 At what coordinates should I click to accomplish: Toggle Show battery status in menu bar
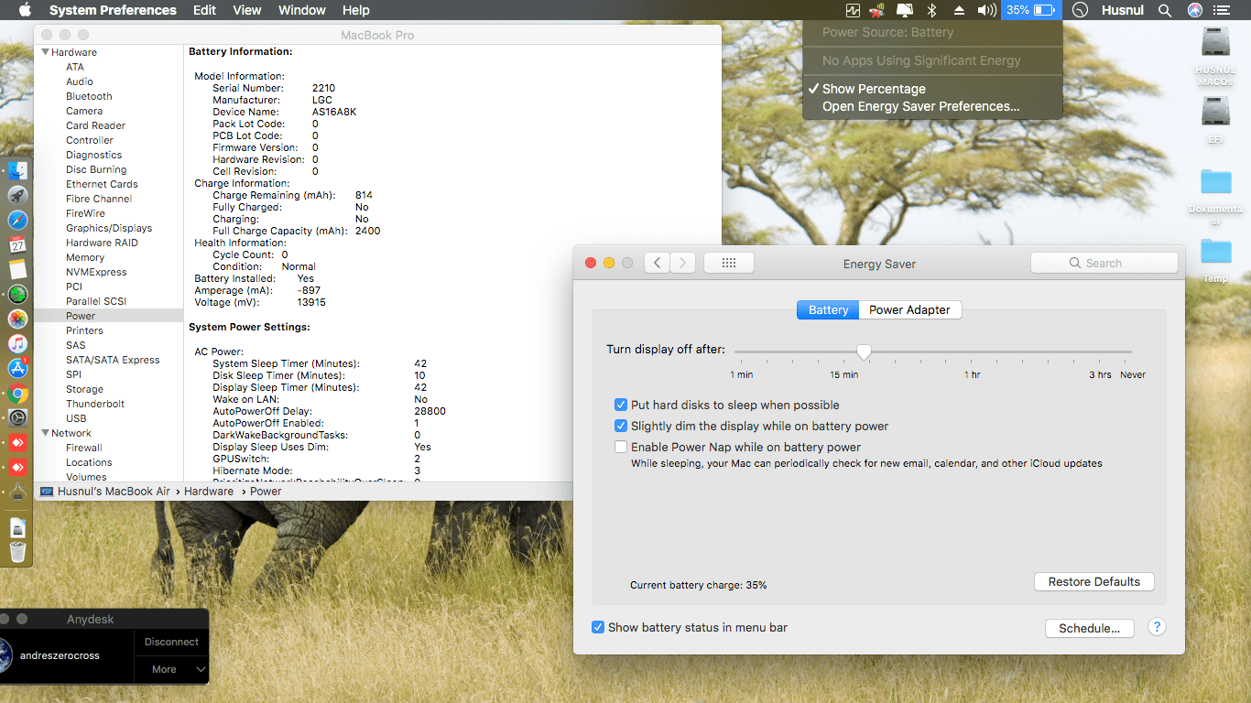tap(598, 627)
